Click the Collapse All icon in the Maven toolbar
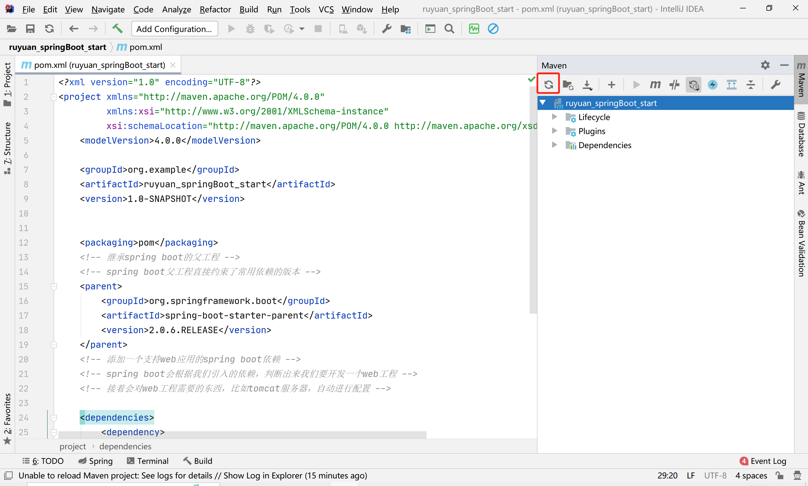 [751, 85]
